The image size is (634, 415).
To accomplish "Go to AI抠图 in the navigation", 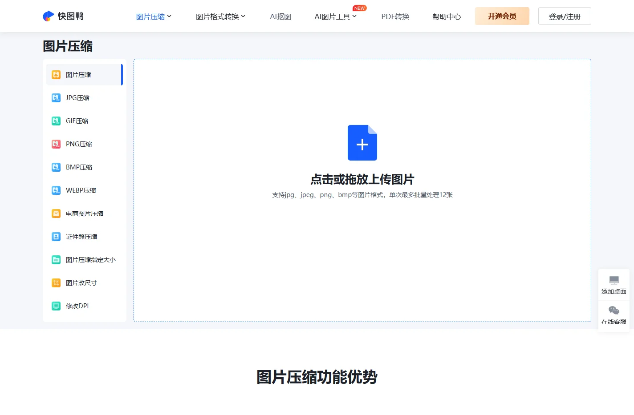I will point(280,16).
